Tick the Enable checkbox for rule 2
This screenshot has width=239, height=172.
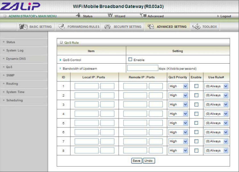pos(196,95)
